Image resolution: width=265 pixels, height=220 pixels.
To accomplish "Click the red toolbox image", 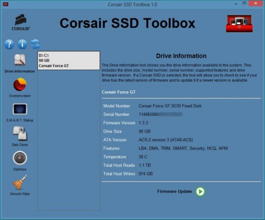I will coord(239,23).
